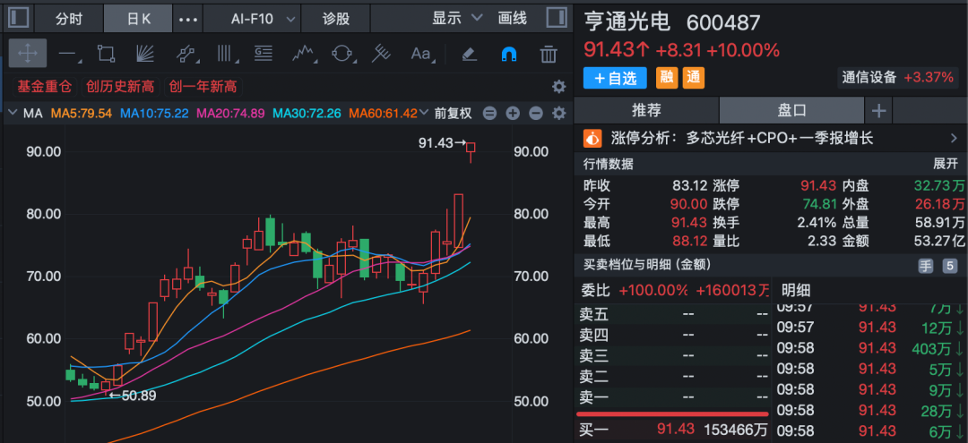Open tag row settings gear
968x443 pixels.
point(558,87)
